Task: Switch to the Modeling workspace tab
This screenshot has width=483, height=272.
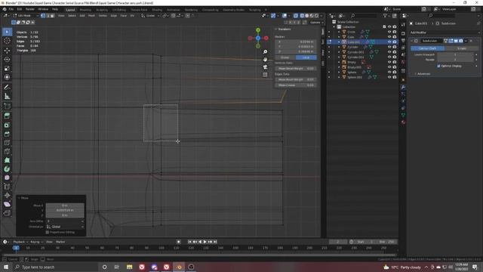Action: point(85,10)
